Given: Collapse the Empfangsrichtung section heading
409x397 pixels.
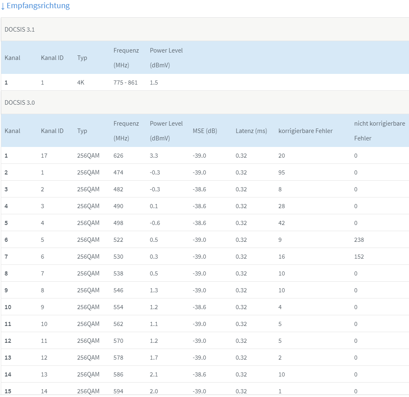Looking at the screenshot, I should 38,6.
